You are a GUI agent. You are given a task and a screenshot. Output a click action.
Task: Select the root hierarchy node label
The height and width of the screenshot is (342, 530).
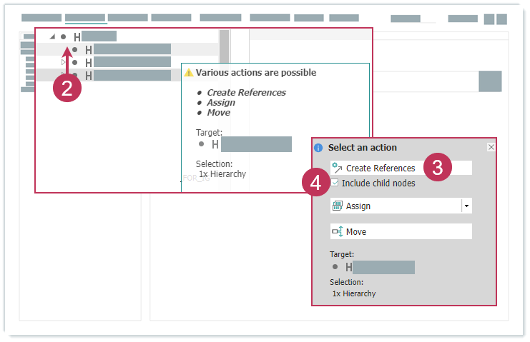pyautogui.click(x=95, y=36)
